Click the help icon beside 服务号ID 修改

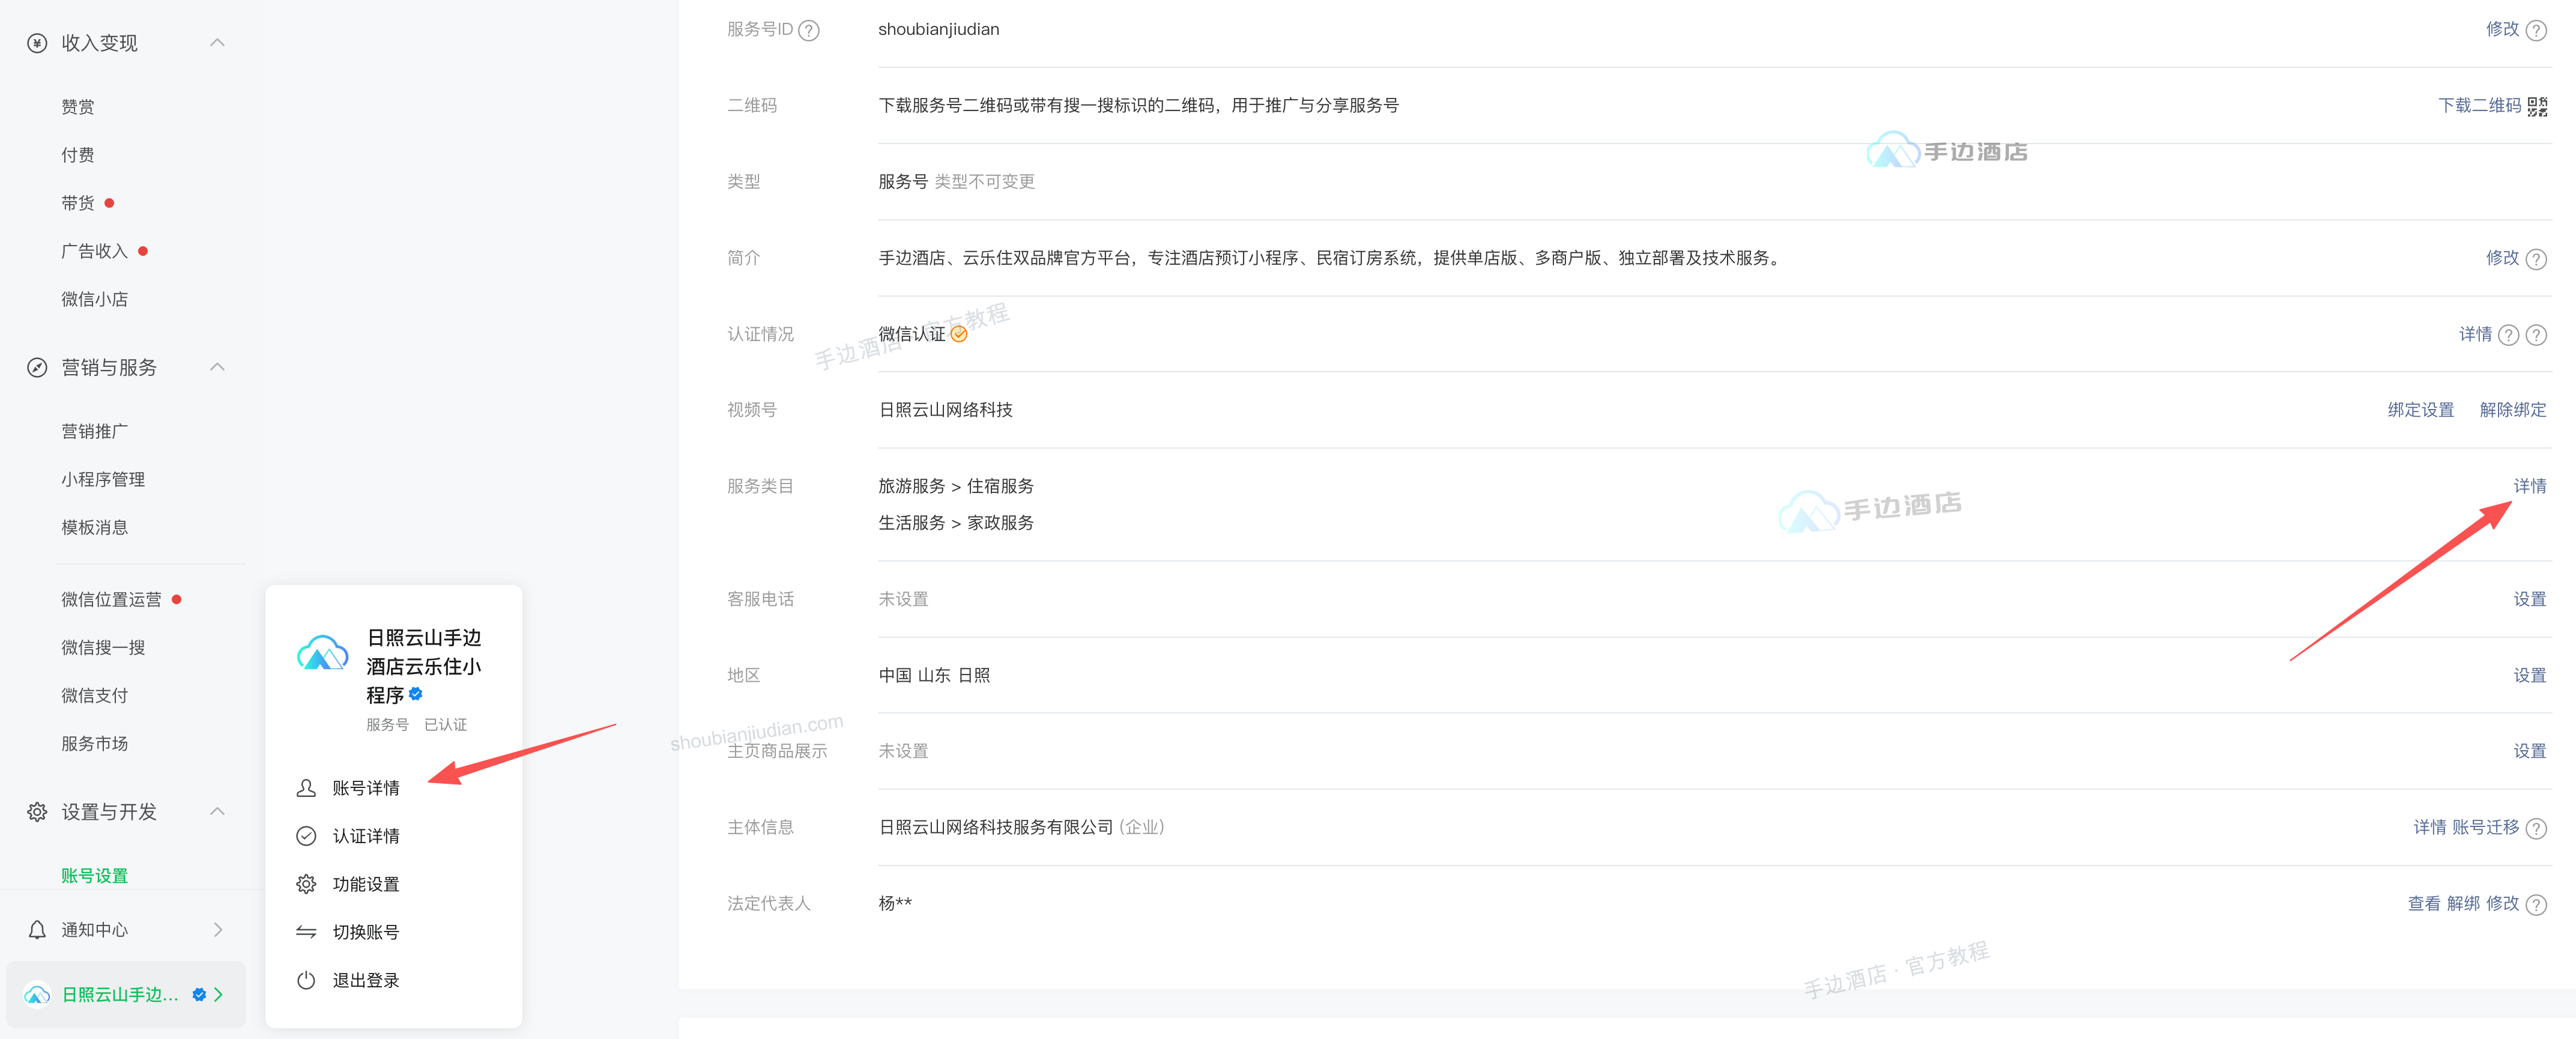click(x=2536, y=30)
